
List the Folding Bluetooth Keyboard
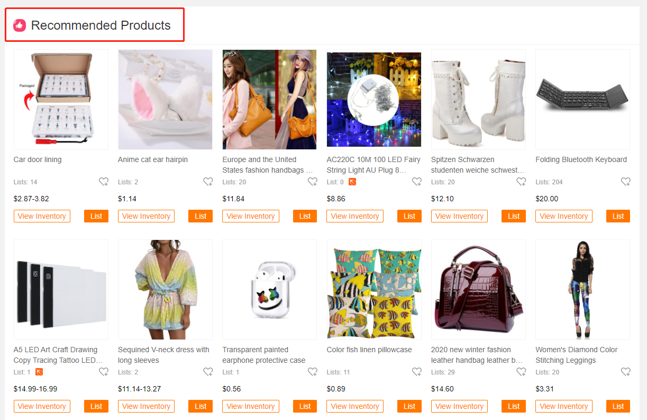[x=618, y=216]
